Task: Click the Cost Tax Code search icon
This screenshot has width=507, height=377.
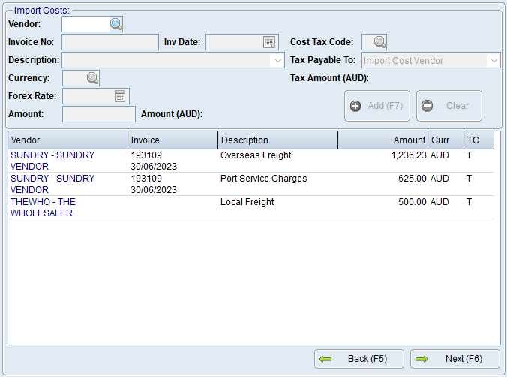Action: point(379,42)
